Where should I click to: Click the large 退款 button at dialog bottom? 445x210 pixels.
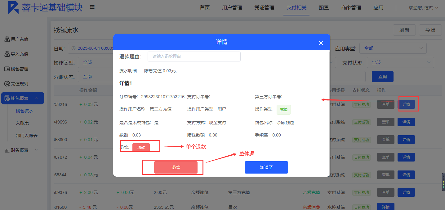point(176,167)
